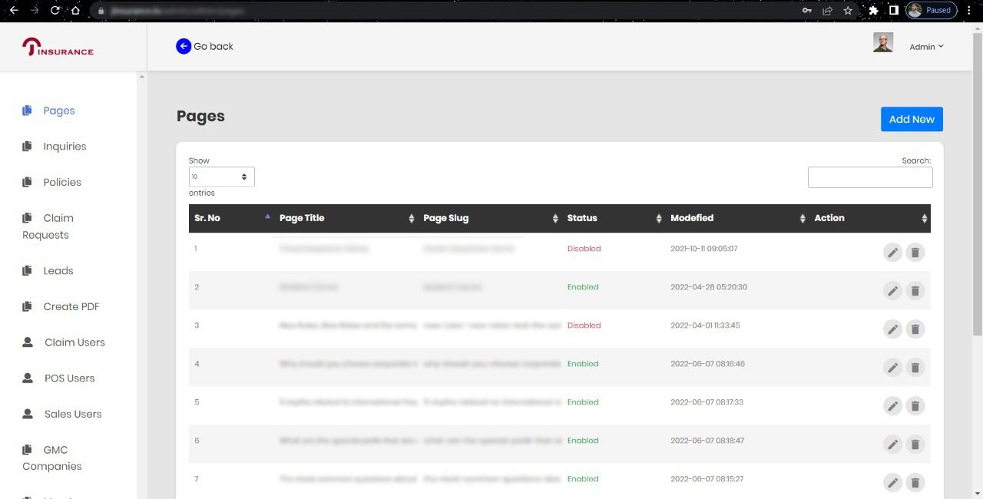
Task: Reload the page using the browser refresh icon
Action: coord(55,11)
